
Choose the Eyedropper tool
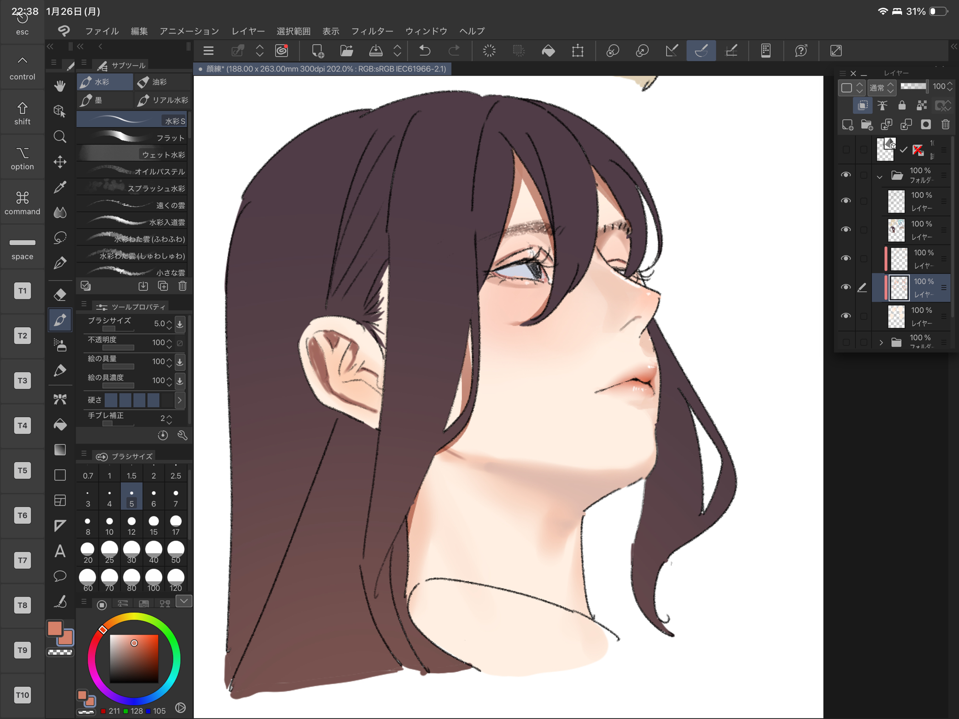click(60, 187)
